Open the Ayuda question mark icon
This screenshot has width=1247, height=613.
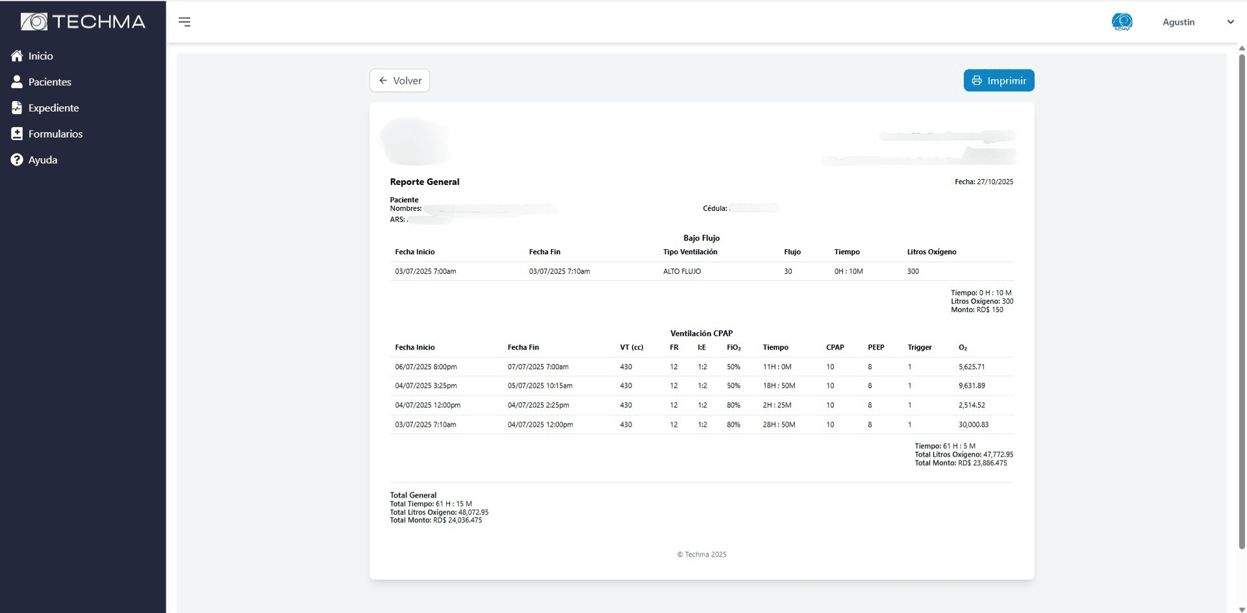[x=17, y=160]
